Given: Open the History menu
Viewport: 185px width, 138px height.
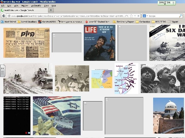Looking at the screenshot, I should [25, 5].
